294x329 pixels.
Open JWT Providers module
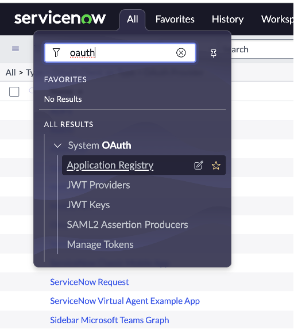coord(98,185)
